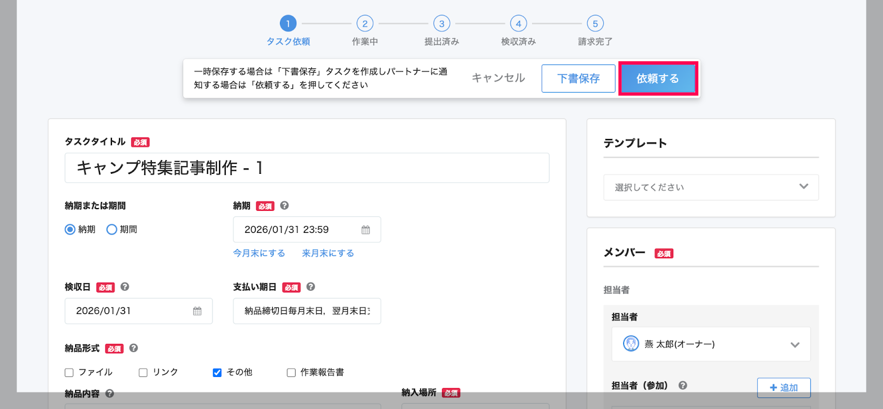883x409 pixels.
Task: Click the 検収日 date field
Action: pos(139,311)
